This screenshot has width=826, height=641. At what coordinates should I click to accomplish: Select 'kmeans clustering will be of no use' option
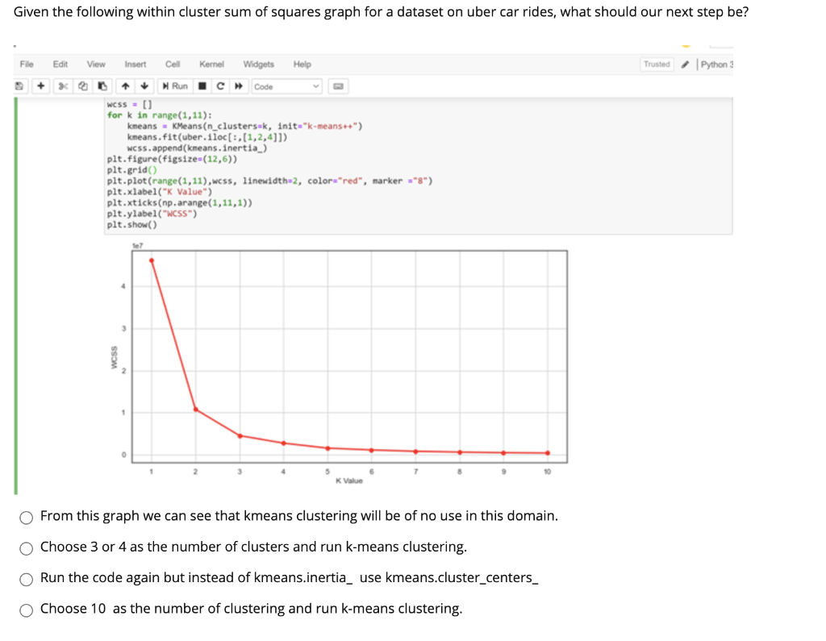click(27, 517)
